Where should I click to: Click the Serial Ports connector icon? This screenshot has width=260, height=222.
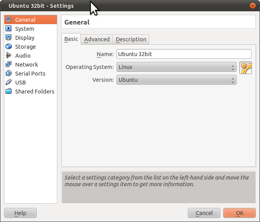pos(9,73)
